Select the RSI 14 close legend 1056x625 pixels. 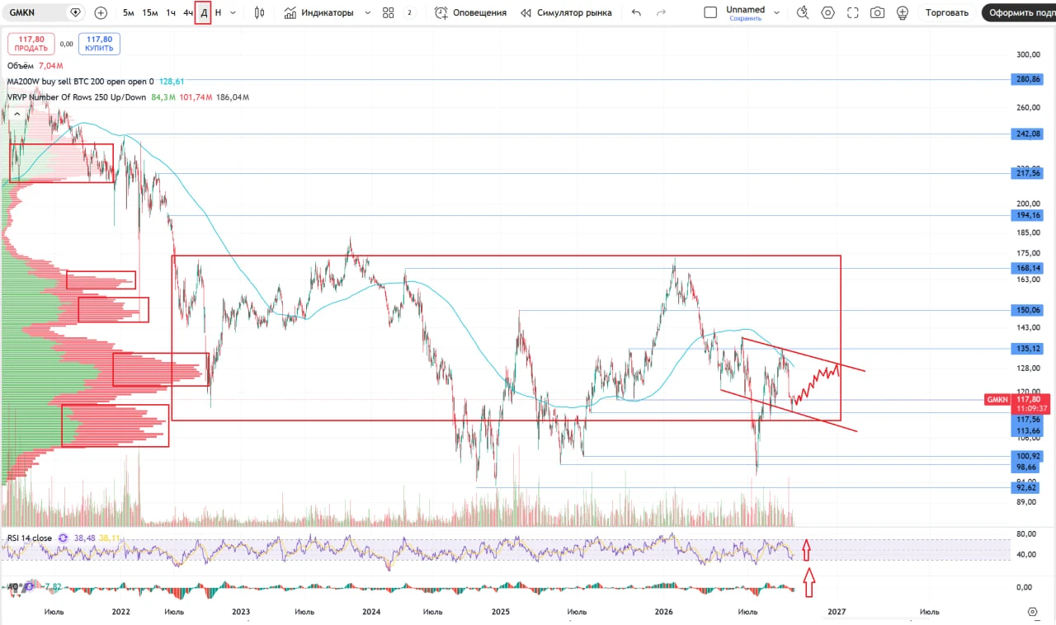(x=29, y=538)
